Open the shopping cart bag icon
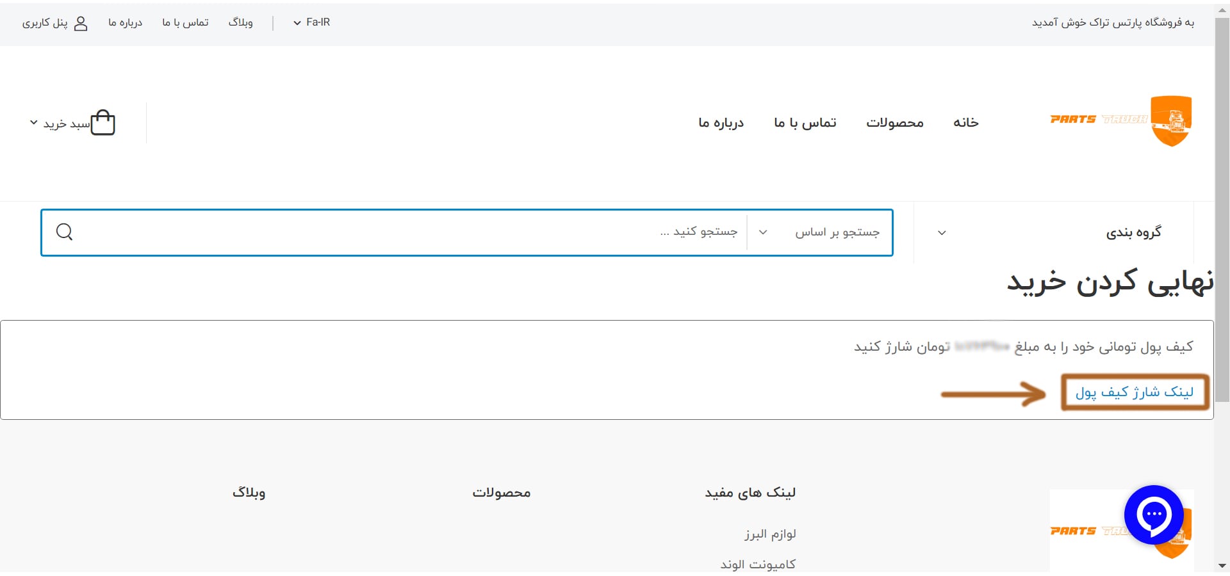The image size is (1230, 576). point(102,122)
